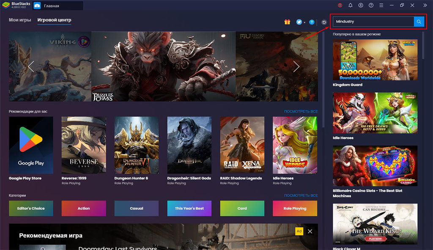
Task: Select This Year's Best category
Action: [189, 208]
